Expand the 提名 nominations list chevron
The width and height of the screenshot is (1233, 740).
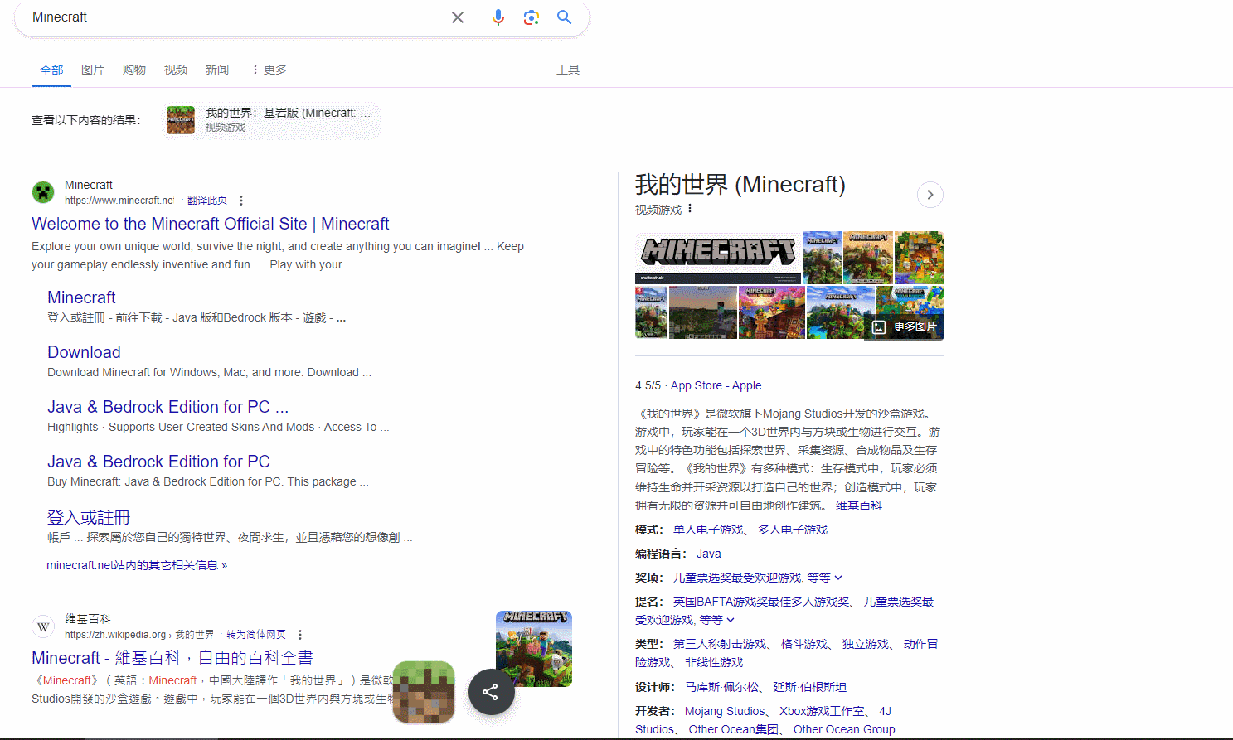pos(731,620)
